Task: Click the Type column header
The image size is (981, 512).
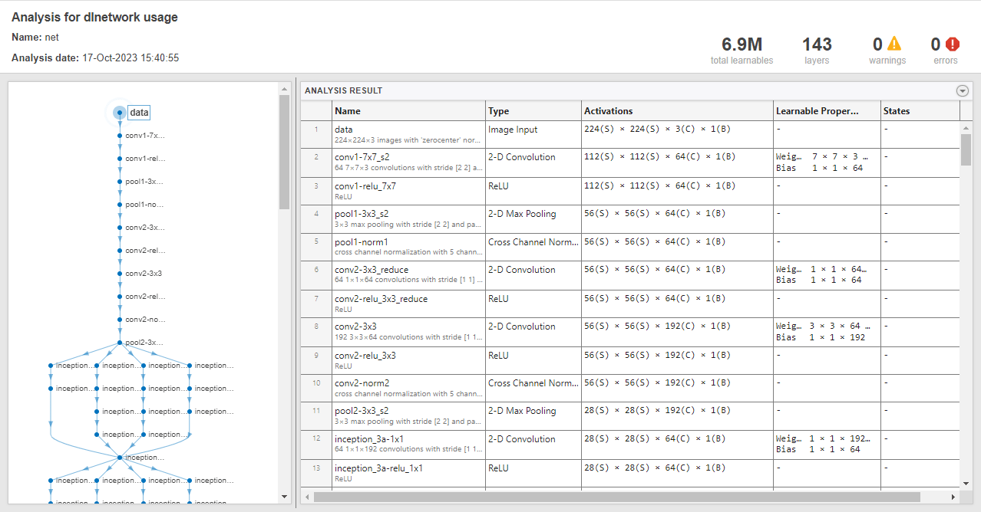Action: [533, 111]
